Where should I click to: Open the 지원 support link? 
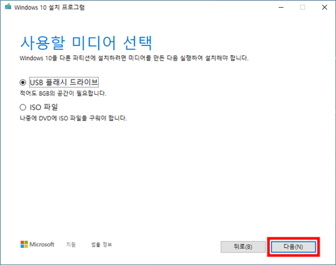[x=71, y=245]
